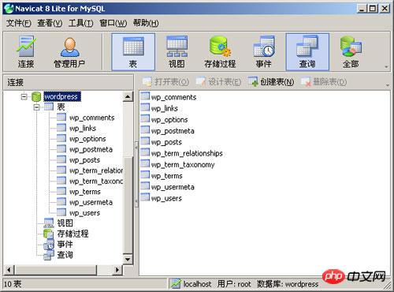Select wp_options in the left tree
Viewport: 394px width, 292px height.
coord(87,139)
